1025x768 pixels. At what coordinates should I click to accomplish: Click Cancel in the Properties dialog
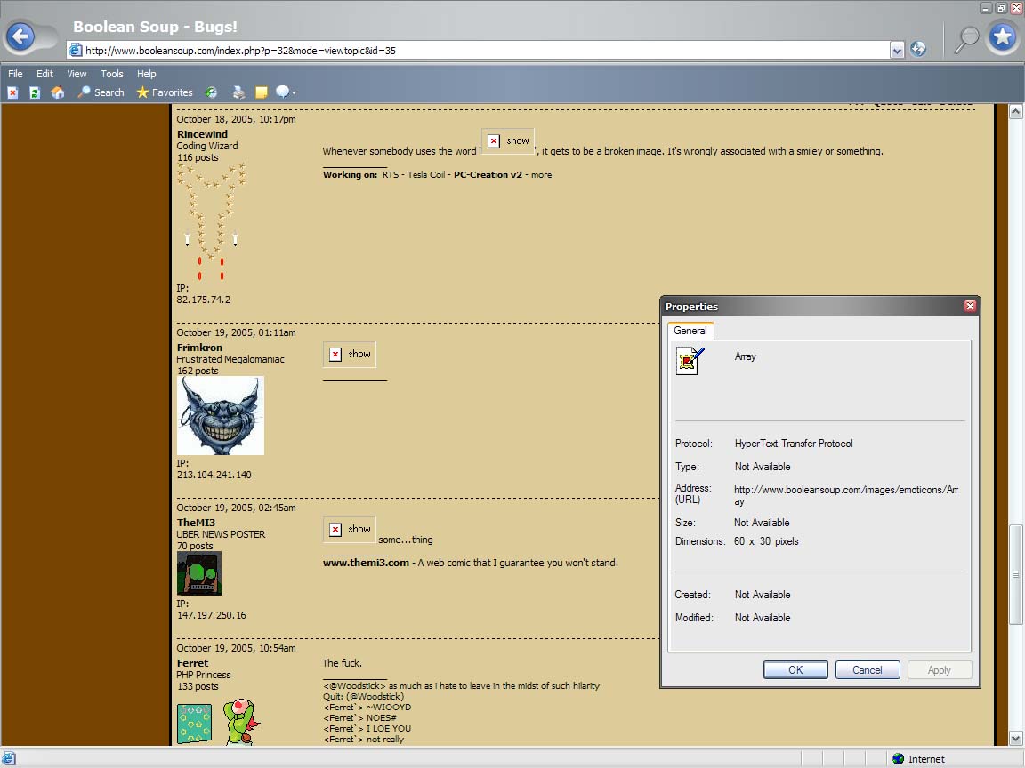[868, 670]
